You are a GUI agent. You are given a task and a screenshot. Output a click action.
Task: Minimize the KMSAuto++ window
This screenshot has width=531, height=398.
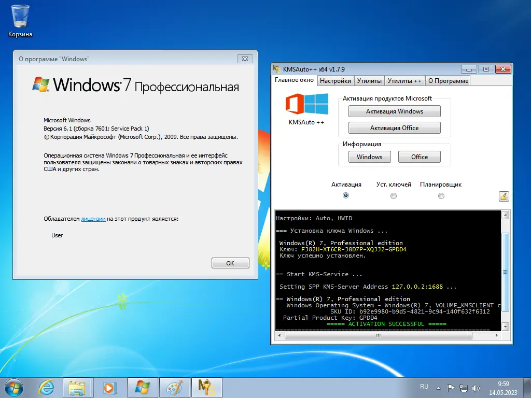tap(469, 69)
